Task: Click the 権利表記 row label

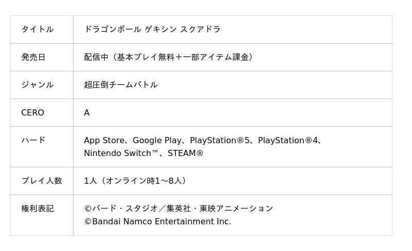Action: 37,208
